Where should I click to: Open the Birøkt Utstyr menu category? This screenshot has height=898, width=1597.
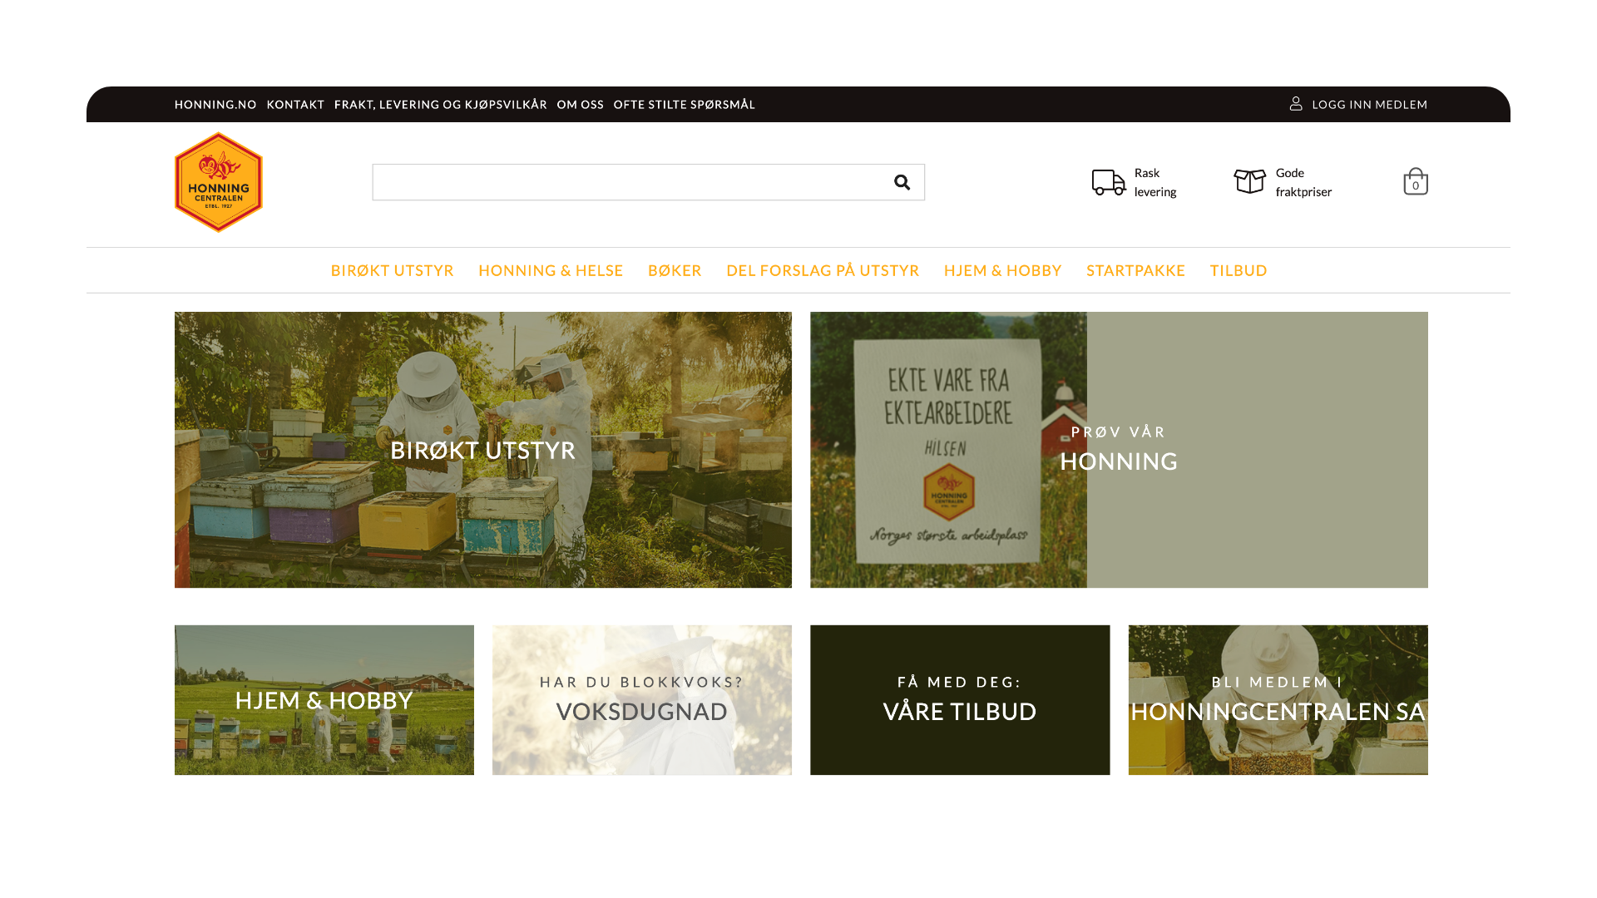(392, 270)
